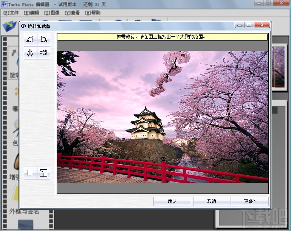Expand options with 更多> button
291x231 pixels.
(x=249, y=201)
